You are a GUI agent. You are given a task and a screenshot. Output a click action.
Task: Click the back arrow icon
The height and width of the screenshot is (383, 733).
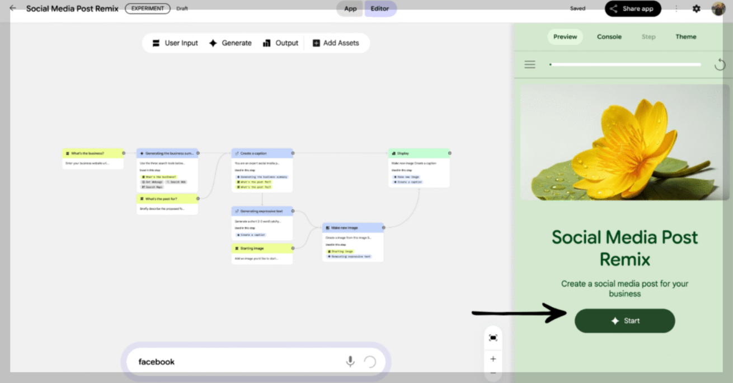point(13,8)
